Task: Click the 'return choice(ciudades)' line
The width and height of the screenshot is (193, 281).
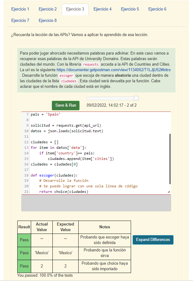Action: click(64, 192)
